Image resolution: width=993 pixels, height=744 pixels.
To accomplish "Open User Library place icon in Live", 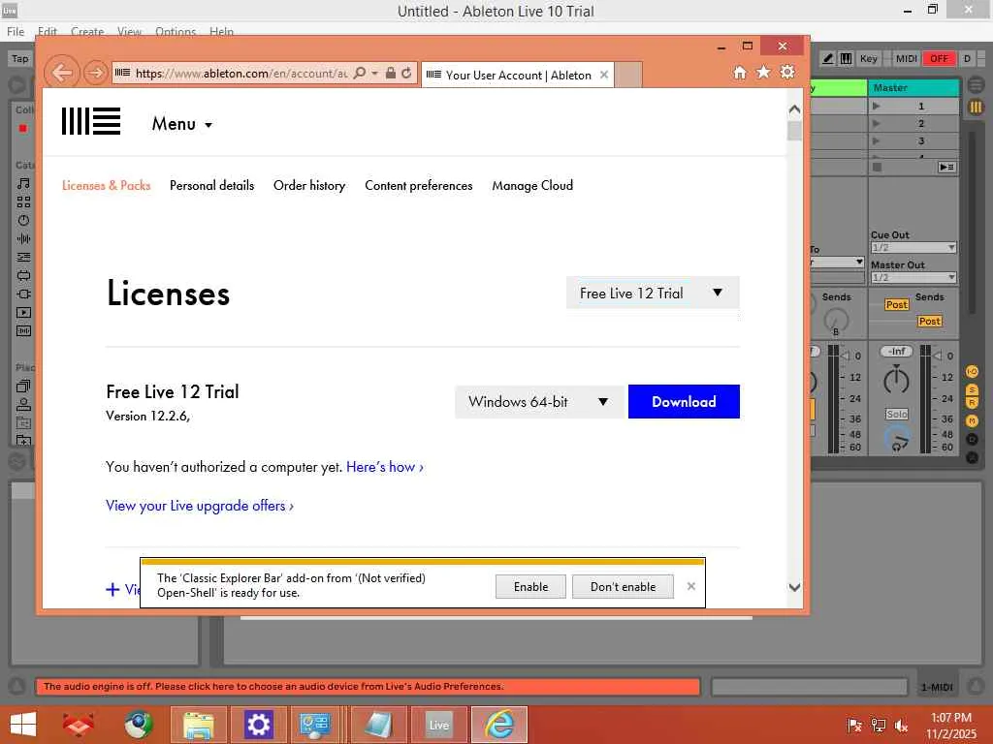I will click(x=23, y=404).
